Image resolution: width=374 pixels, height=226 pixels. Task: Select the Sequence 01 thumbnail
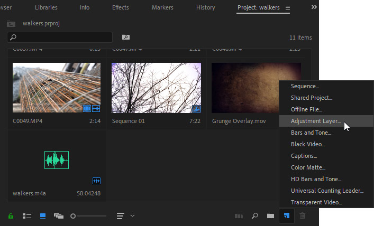click(x=156, y=88)
